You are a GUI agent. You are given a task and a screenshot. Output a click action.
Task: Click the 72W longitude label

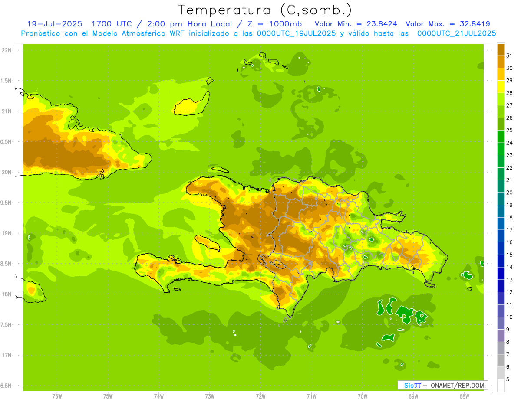click(260, 396)
